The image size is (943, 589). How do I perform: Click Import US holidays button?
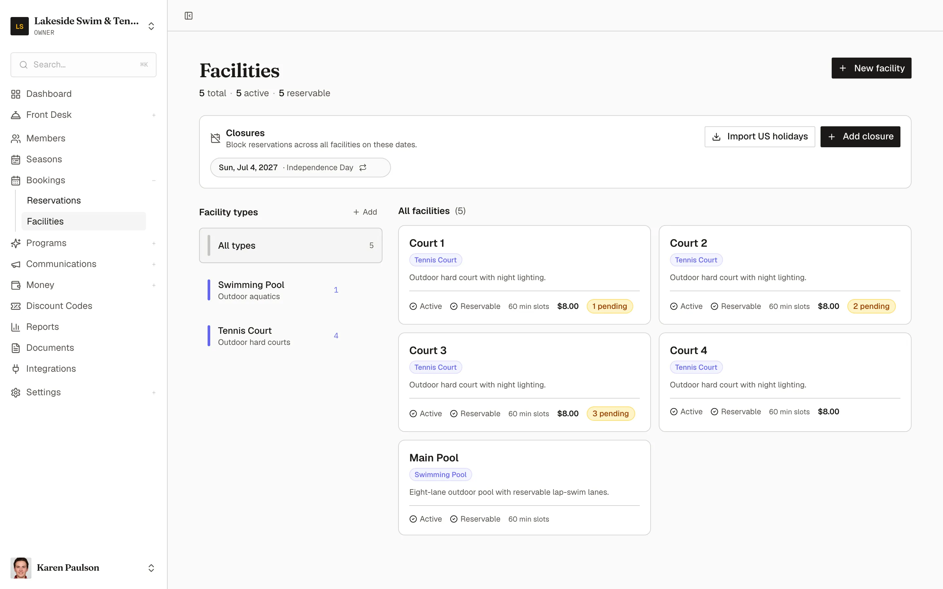point(759,137)
